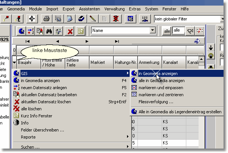Click the 123 numbering icon
This screenshot has height=153, width=228.
(x=145, y=19)
